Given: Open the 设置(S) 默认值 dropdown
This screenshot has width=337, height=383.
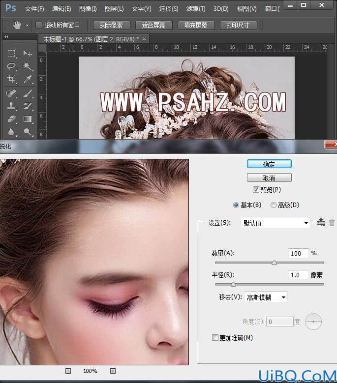Looking at the screenshot, I should (275, 223).
